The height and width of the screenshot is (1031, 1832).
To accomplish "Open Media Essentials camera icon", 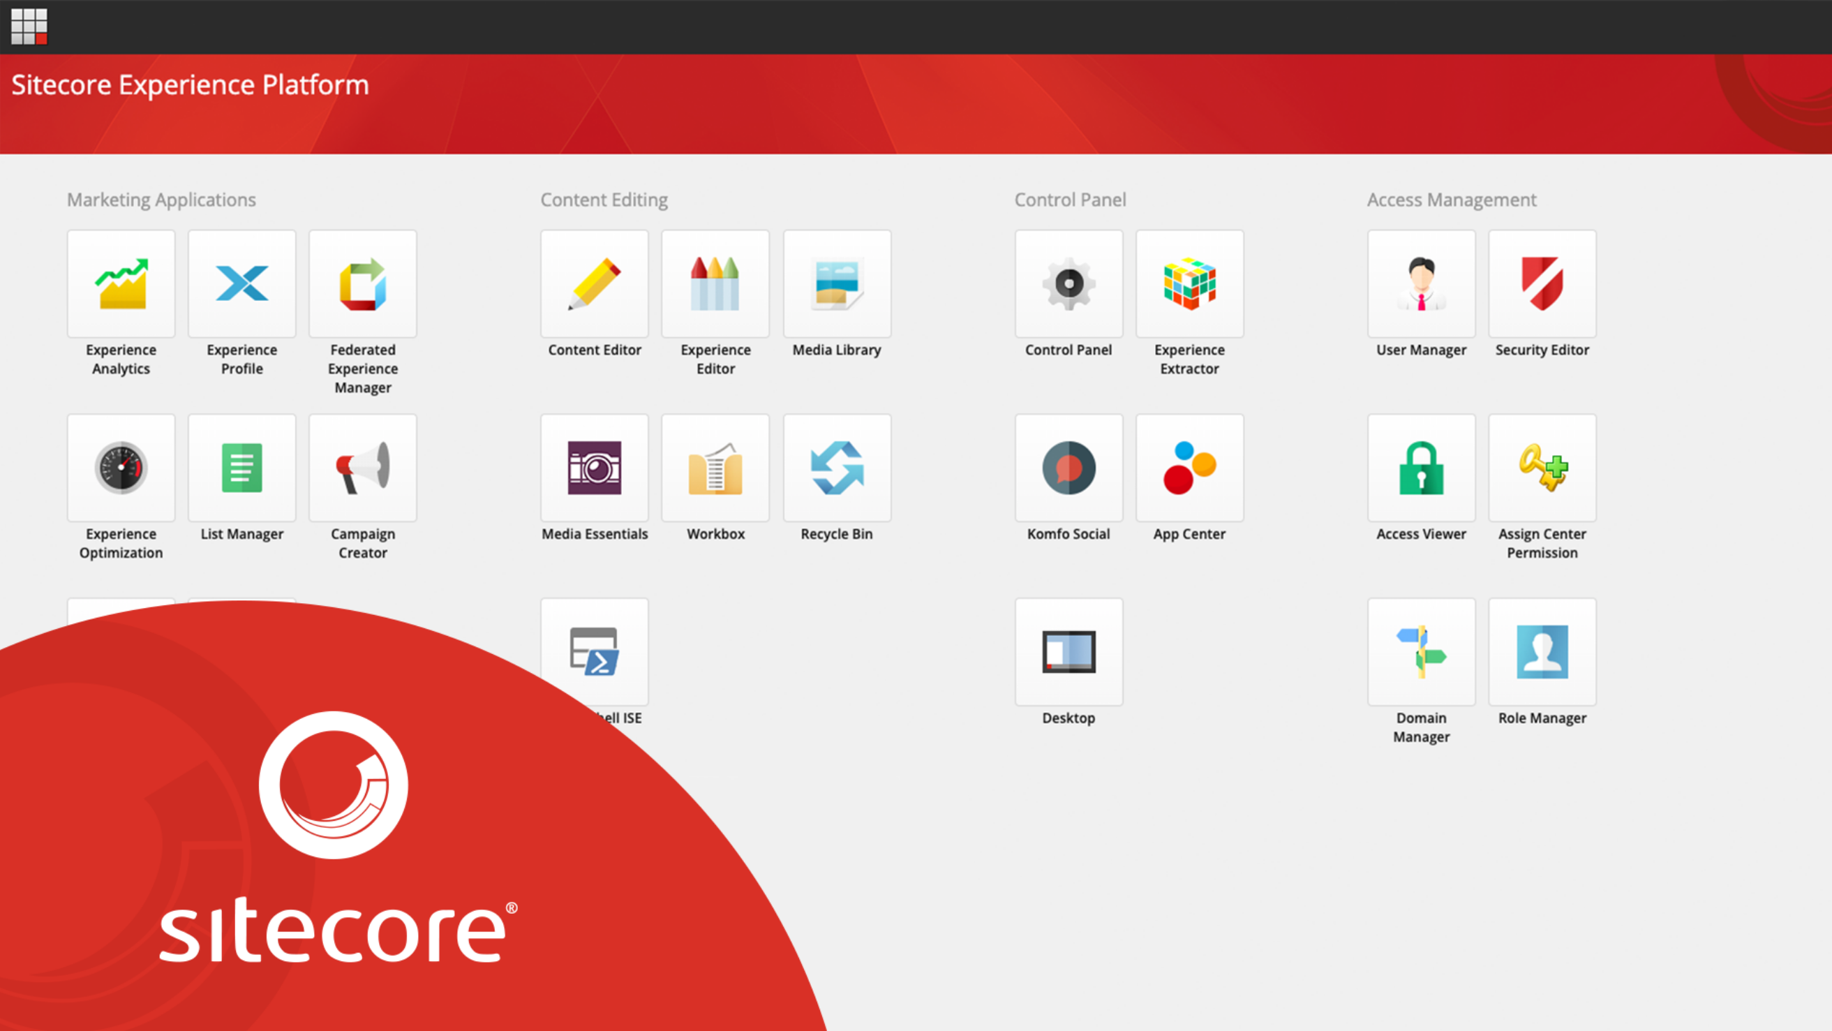I will [x=595, y=468].
